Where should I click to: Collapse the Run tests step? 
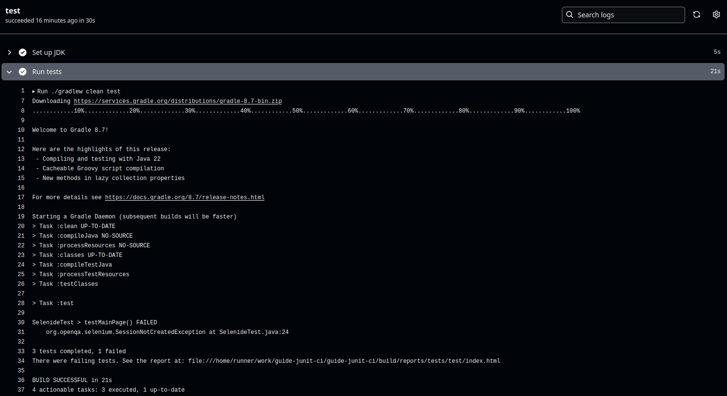(x=9, y=72)
